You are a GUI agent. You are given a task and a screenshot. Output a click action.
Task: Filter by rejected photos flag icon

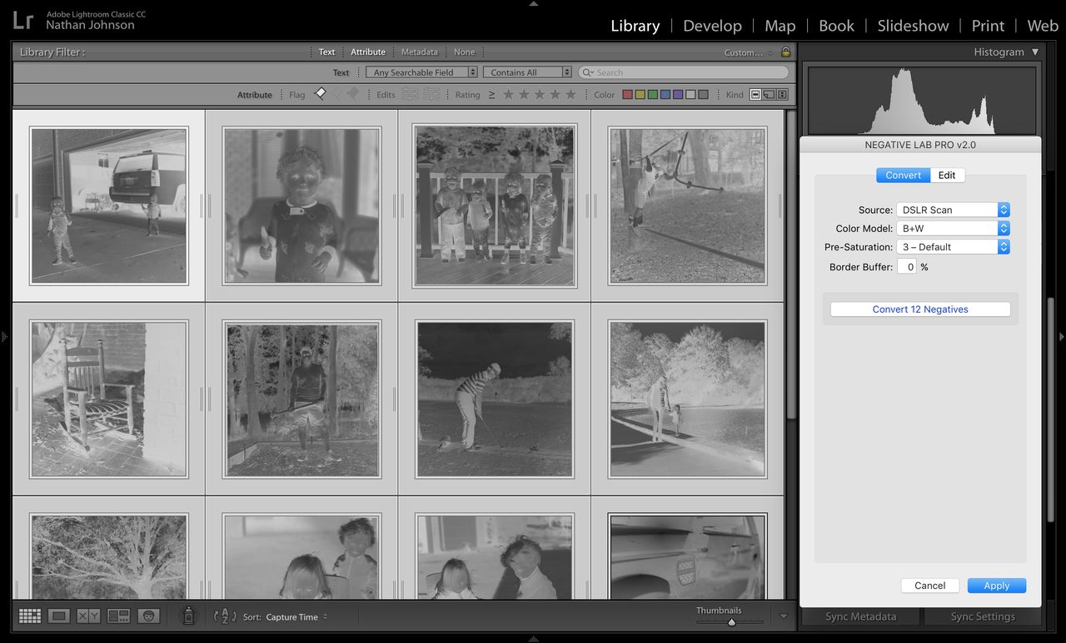[352, 94]
